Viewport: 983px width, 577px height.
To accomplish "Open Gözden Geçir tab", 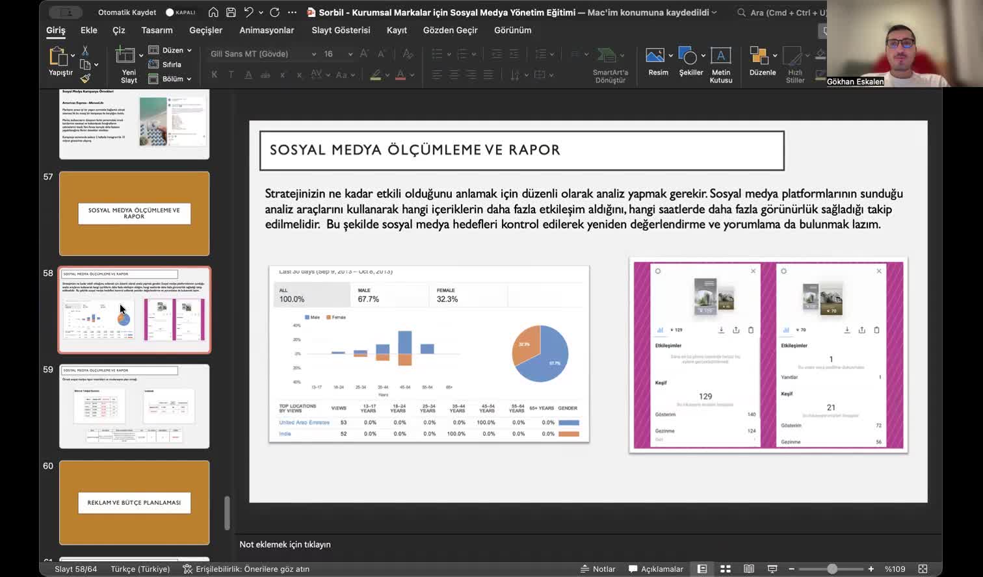I will tap(450, 30).
